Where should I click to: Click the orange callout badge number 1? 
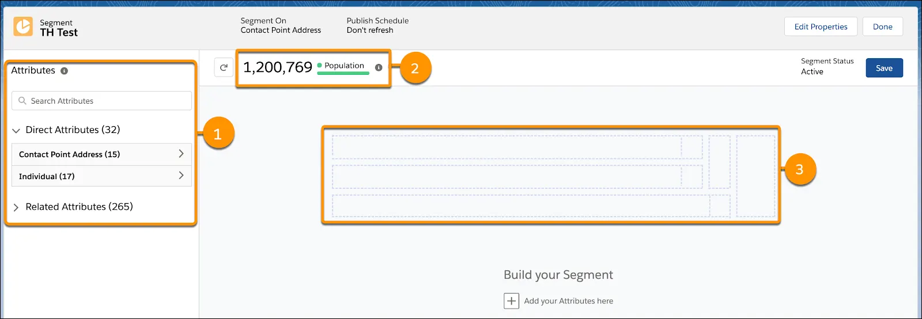218,134
